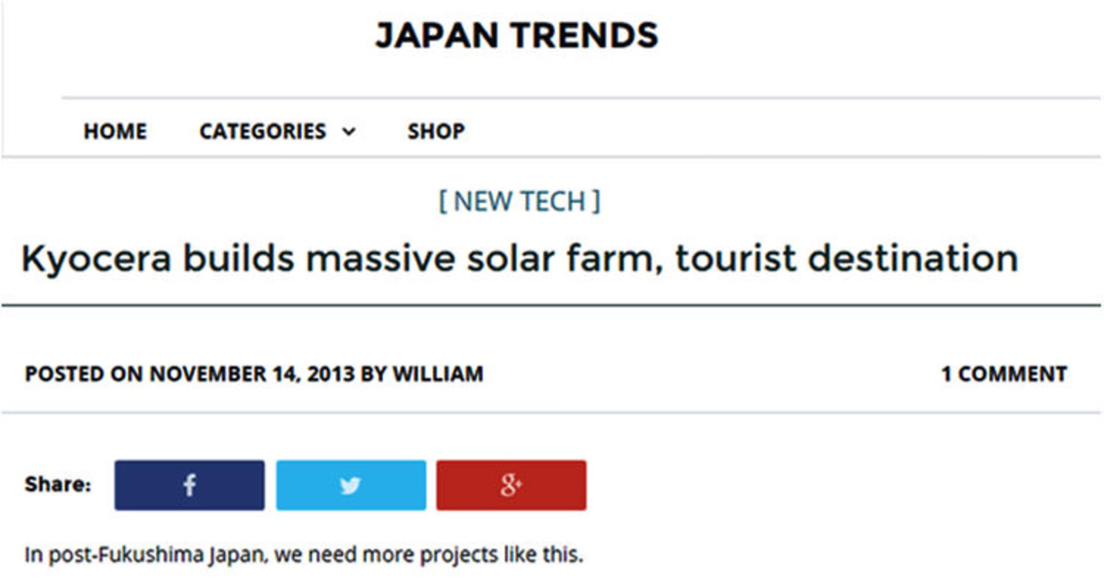Click the Share label text
The image size is (1104, 581).
point(57,484)
